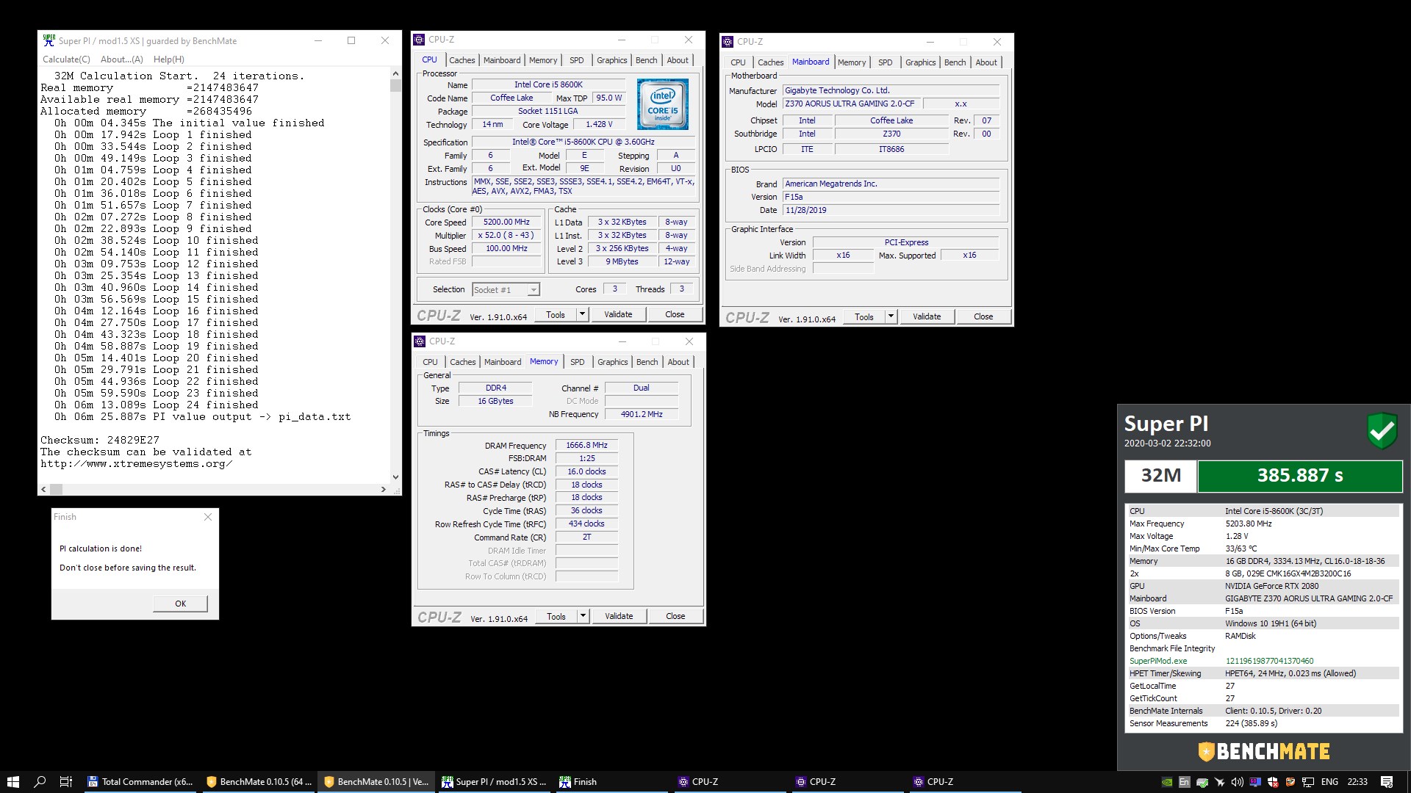
Task: Open taskbar search magnifier
Action: click(x=40, y=782)
